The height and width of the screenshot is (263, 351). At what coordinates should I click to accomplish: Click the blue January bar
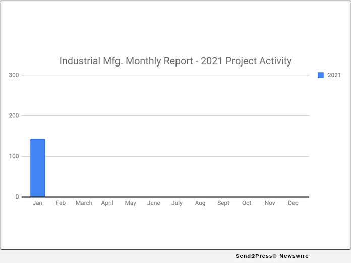tap(38, 168)
